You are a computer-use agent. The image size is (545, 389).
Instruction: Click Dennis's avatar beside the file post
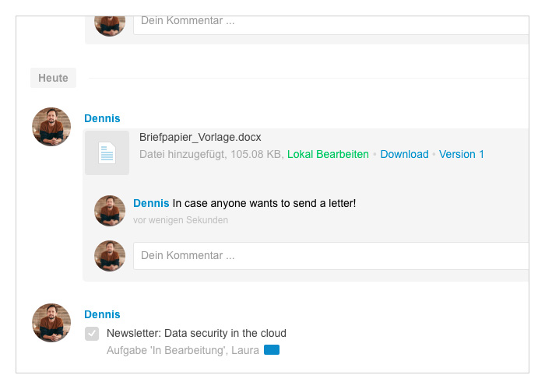[x=51, y=127]
